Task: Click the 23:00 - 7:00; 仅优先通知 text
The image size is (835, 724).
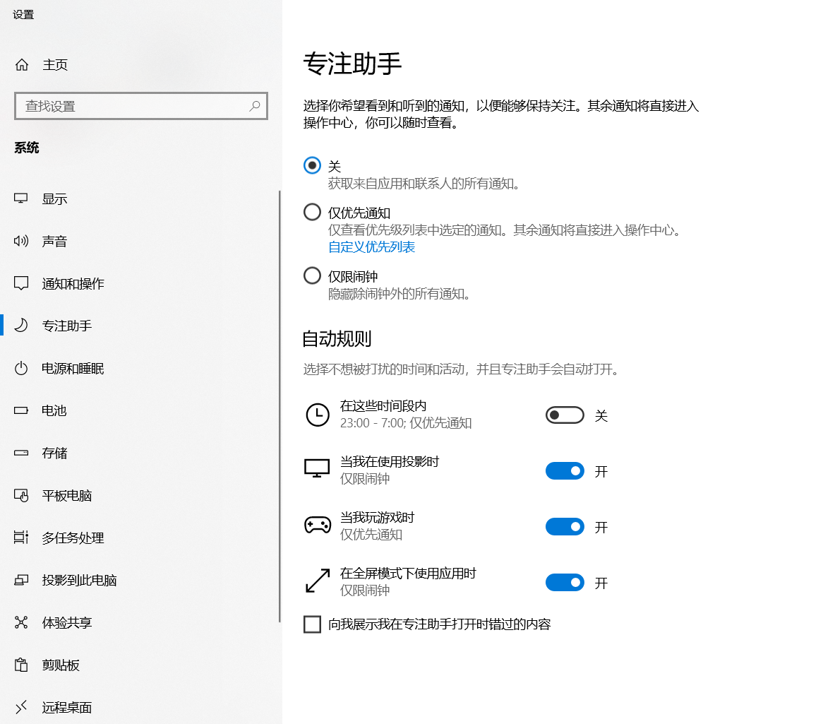Action: [406, 423]
